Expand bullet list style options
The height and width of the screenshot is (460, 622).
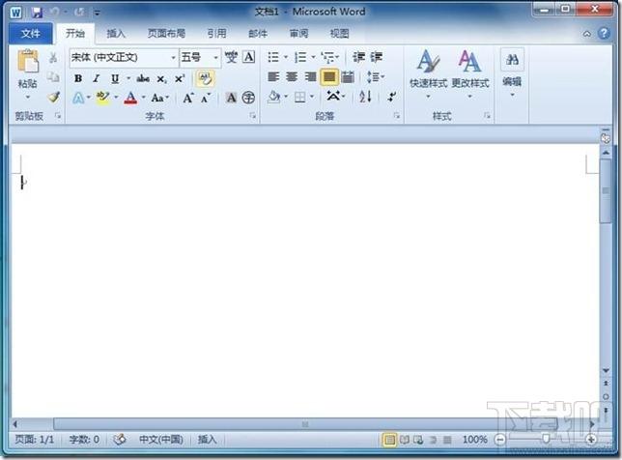coord(286,58)
